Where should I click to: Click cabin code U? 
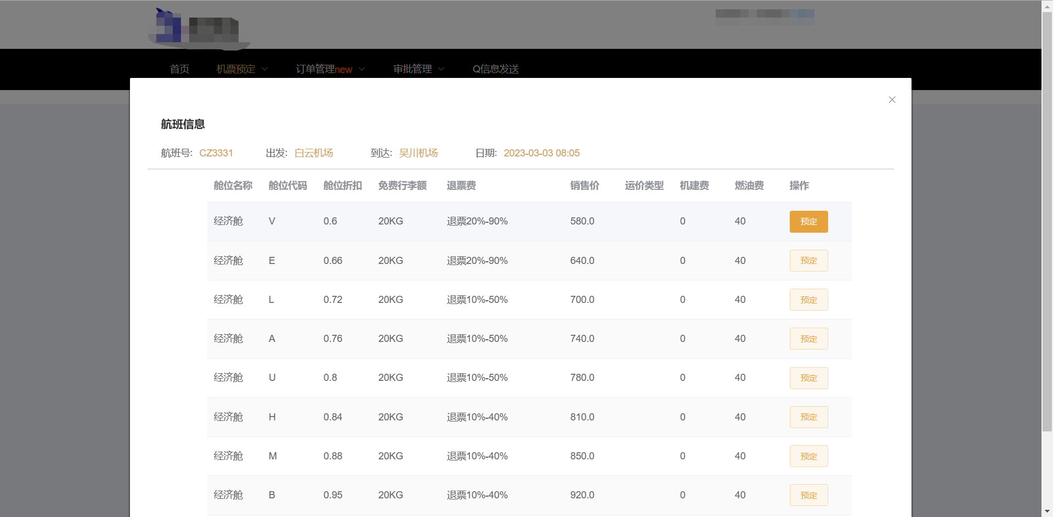tap(272, 378)
